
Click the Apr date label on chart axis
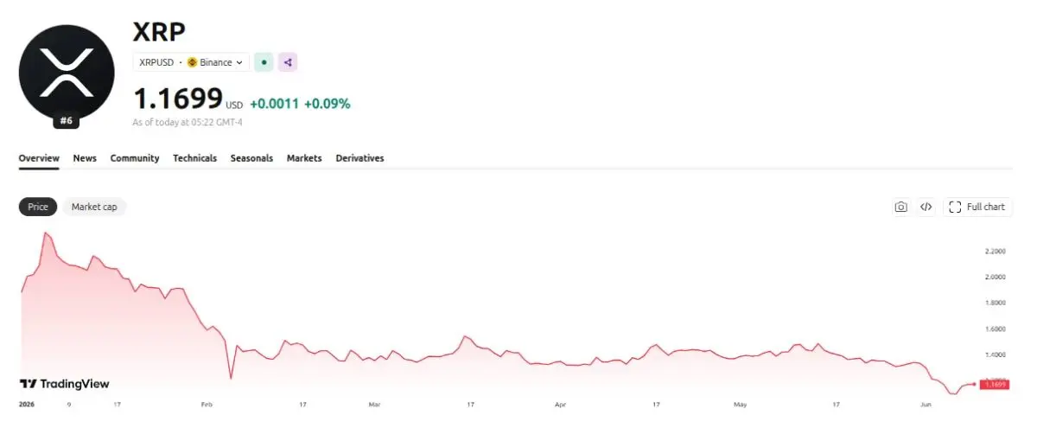click(560, 404)
